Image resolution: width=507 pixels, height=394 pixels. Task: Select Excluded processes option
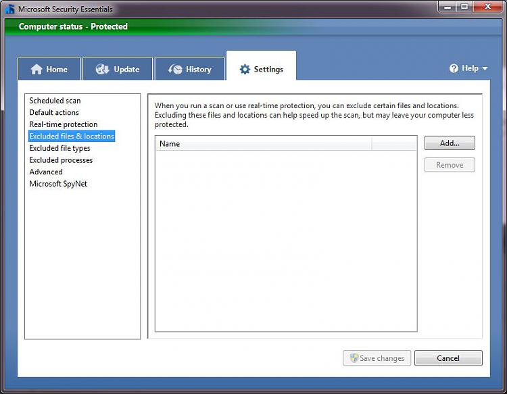click(x=61, y=160)
